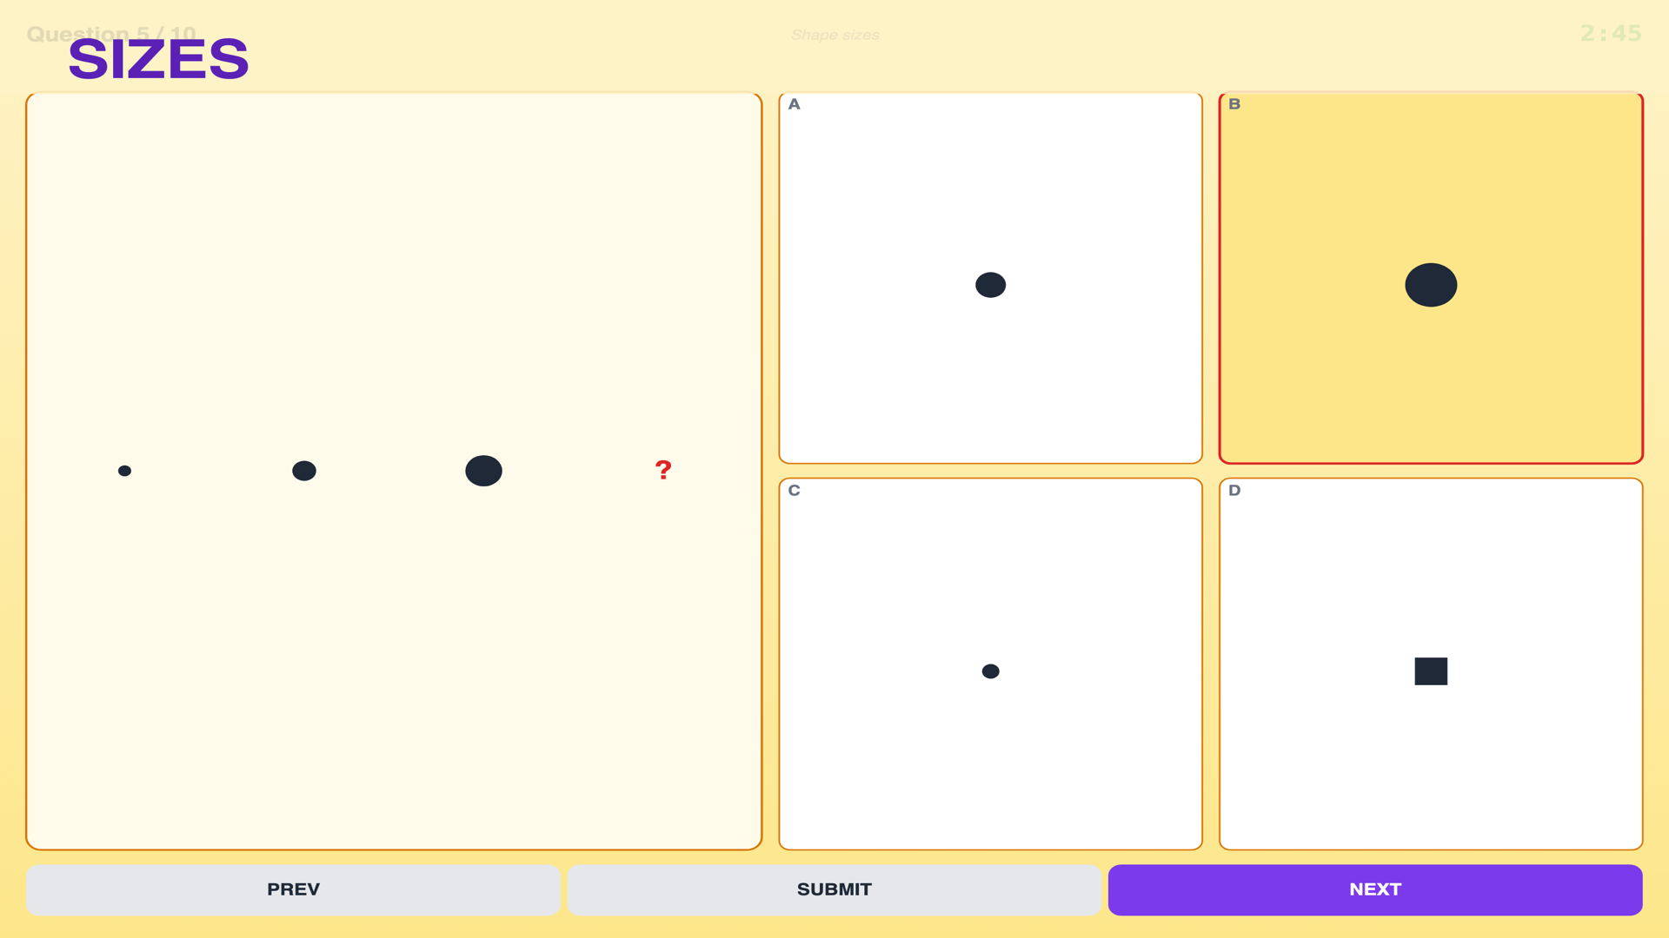The image size is (1669, 938).
Task: Click the letter C label on its card
Action: (794, 491)
